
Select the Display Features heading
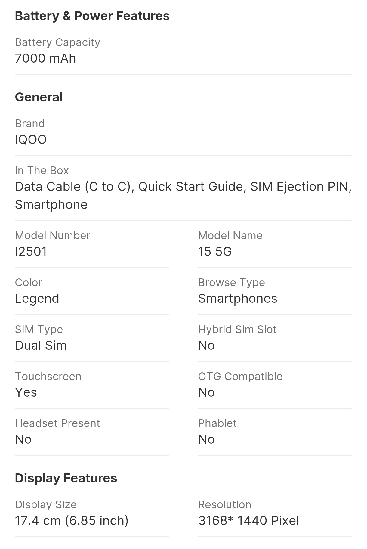pos(66,478)
